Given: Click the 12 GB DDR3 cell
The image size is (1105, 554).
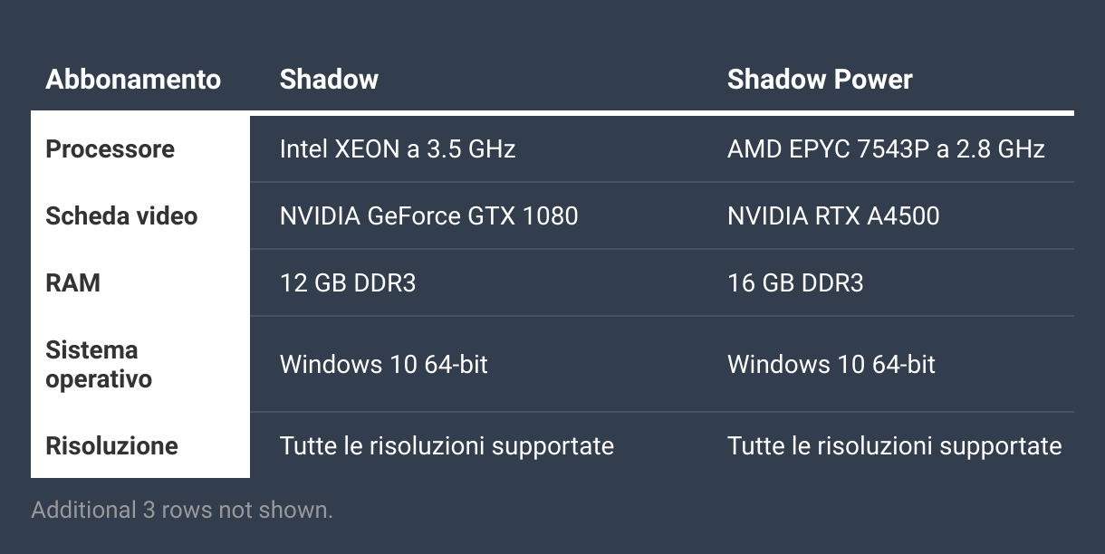Looking at the screenshot, I should pos(348,282).
